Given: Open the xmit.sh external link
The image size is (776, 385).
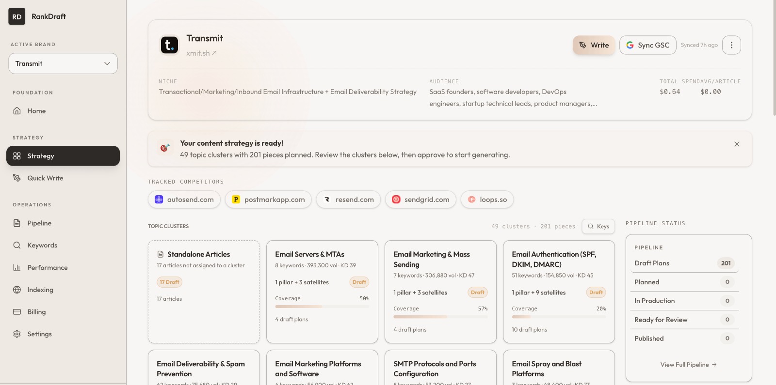Looking at the screenshot, I should click(201, 53).
